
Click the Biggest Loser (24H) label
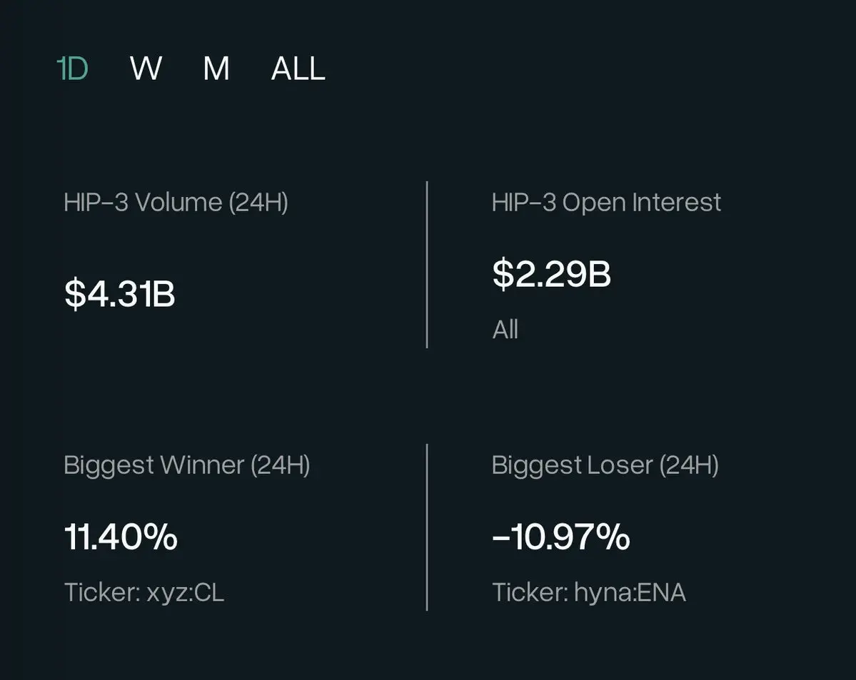coord(605,465)
